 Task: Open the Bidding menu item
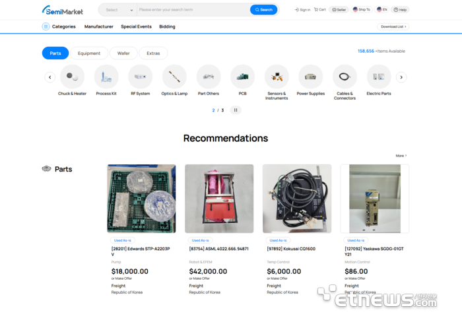pos(167,26)
